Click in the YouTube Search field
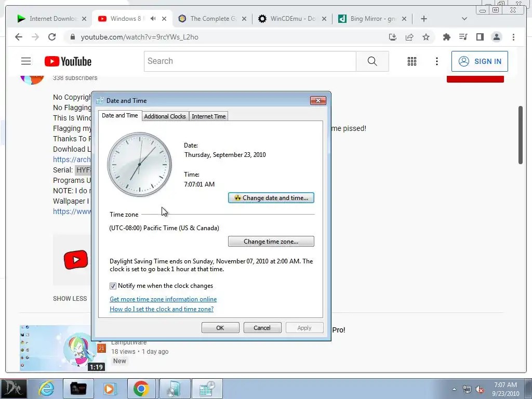The image size is (532, 399). click(250, 61)
